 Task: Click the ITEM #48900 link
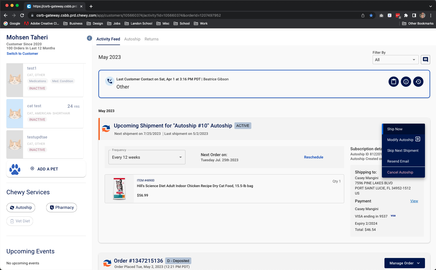coord(146,180)
